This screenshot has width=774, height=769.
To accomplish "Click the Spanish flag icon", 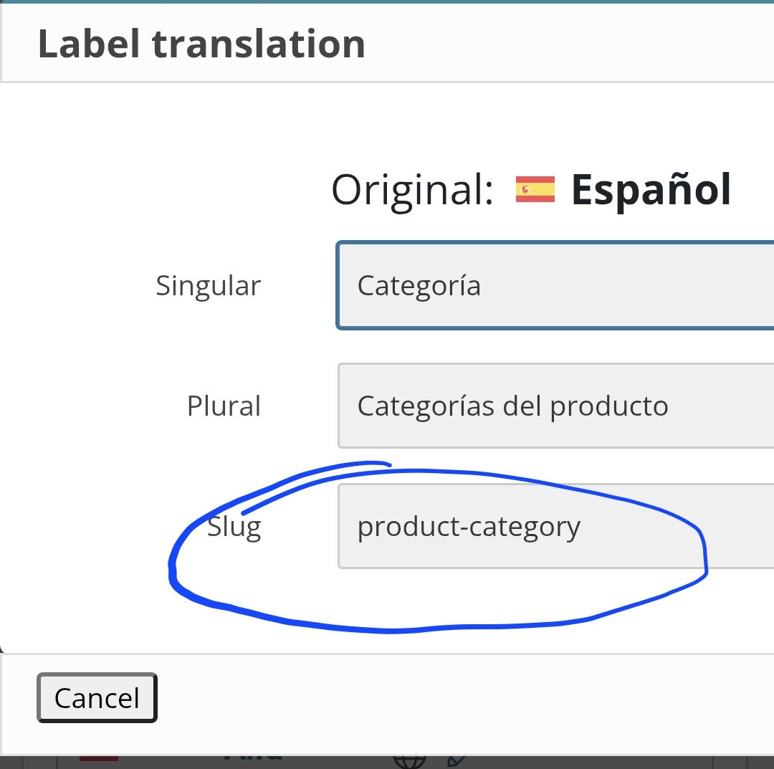I will 535,189.
